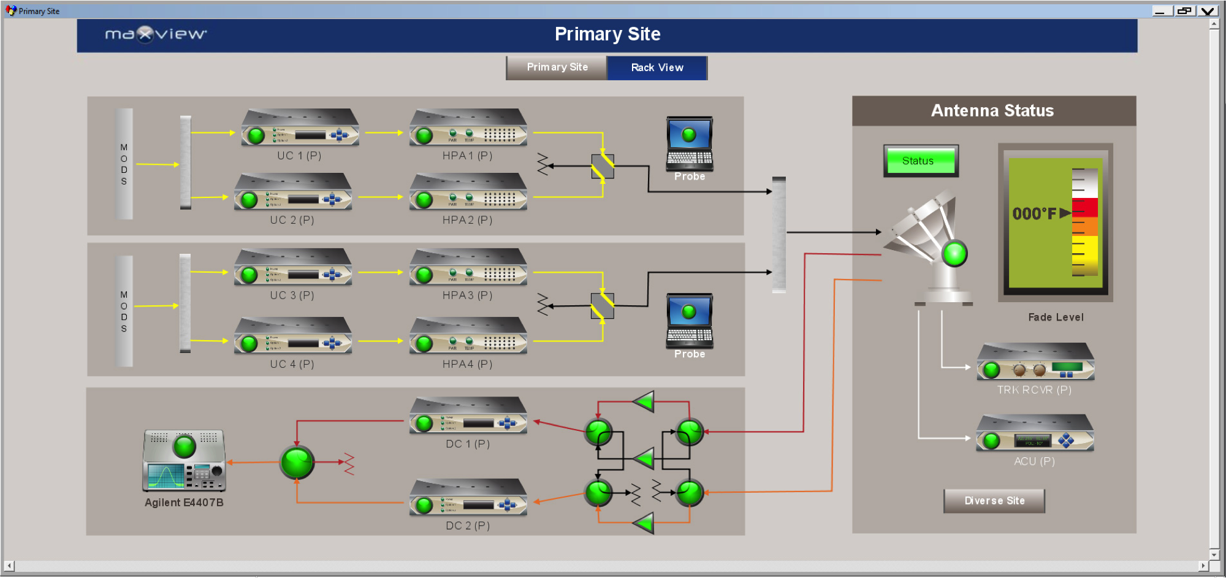
Task: Click the Fade Level temperature gauge
Action: (1055, 223)
